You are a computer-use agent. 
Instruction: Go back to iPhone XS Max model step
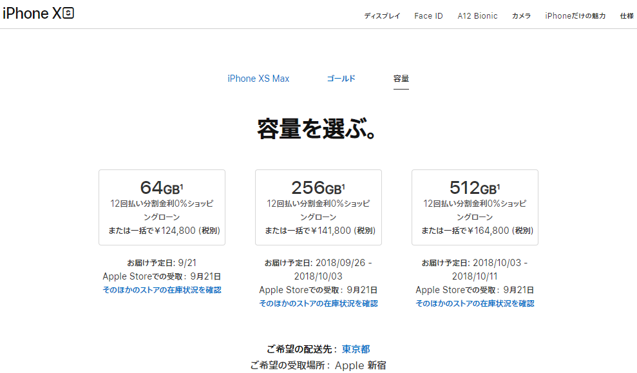tap(258, 79)
